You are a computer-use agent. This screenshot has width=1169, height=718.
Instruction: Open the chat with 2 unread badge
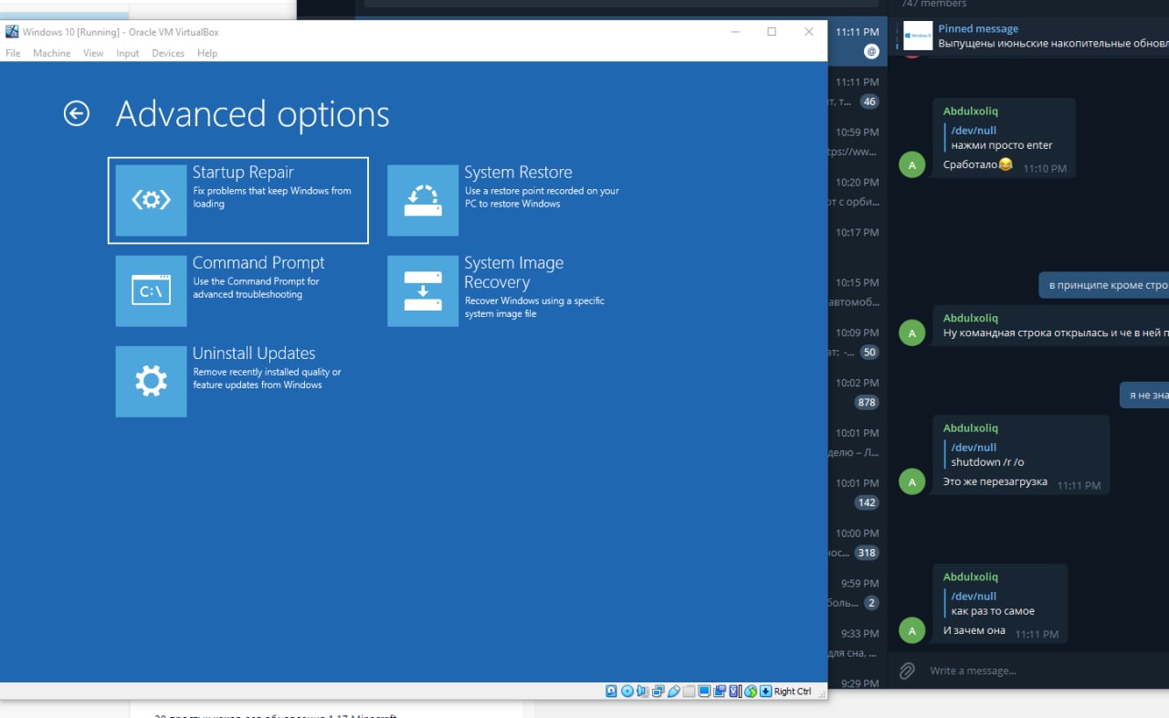857,593
